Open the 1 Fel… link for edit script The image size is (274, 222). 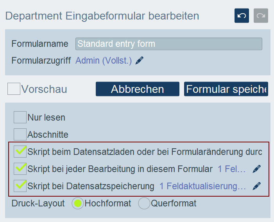232,169
